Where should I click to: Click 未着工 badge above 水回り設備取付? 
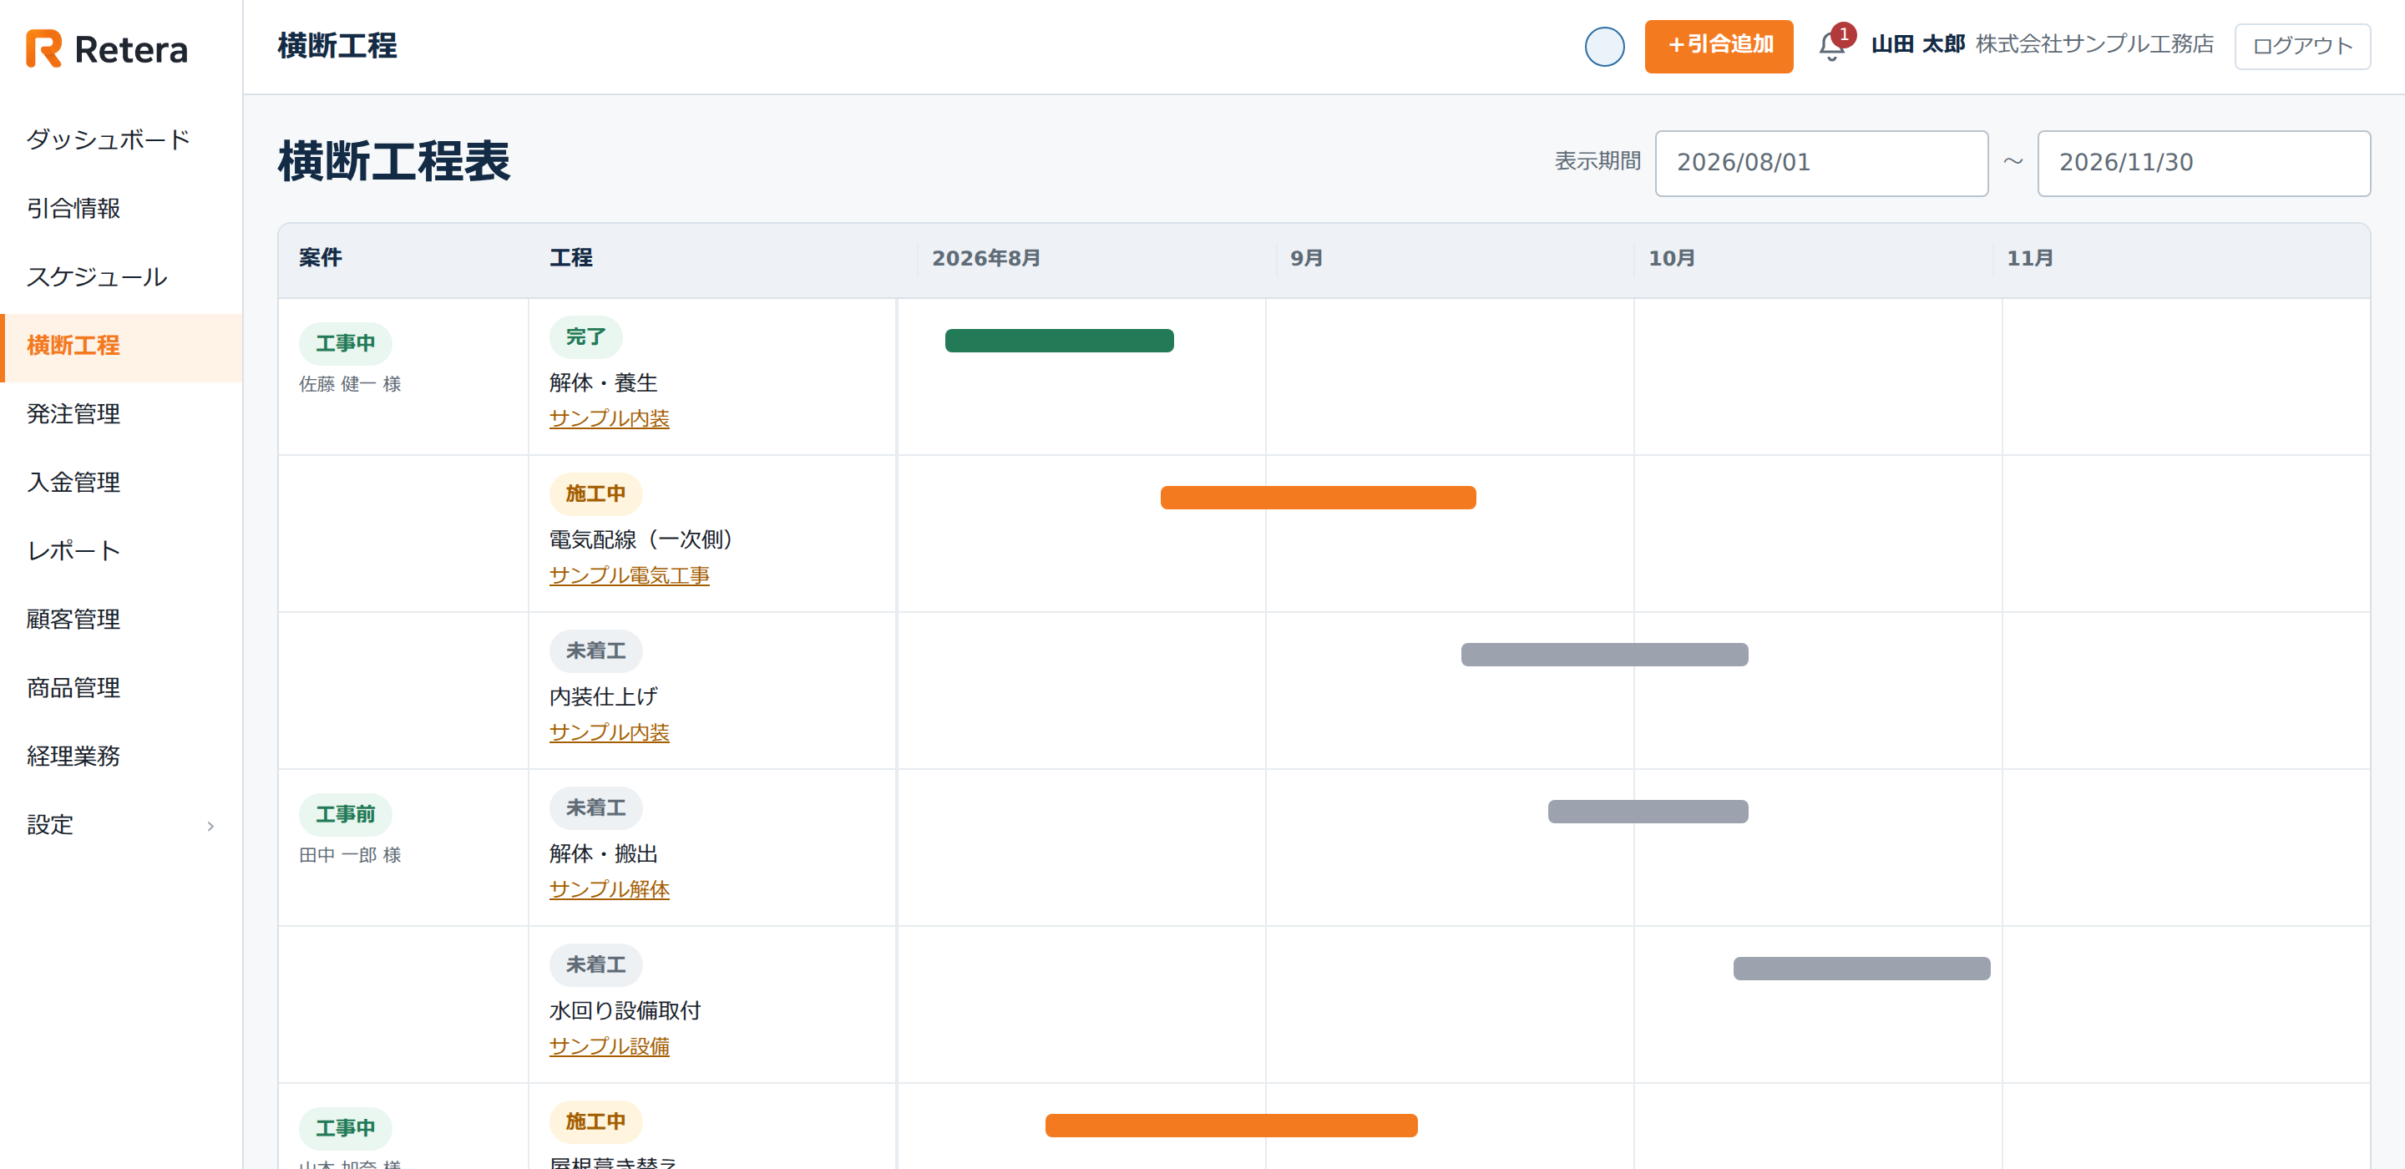point(595,964)
